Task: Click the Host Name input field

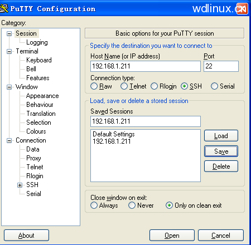Action: pos(146,66)
